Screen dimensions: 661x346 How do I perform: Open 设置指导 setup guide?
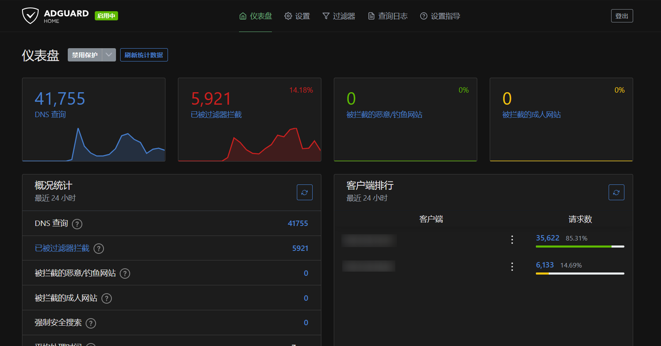(x=440, y=16)
